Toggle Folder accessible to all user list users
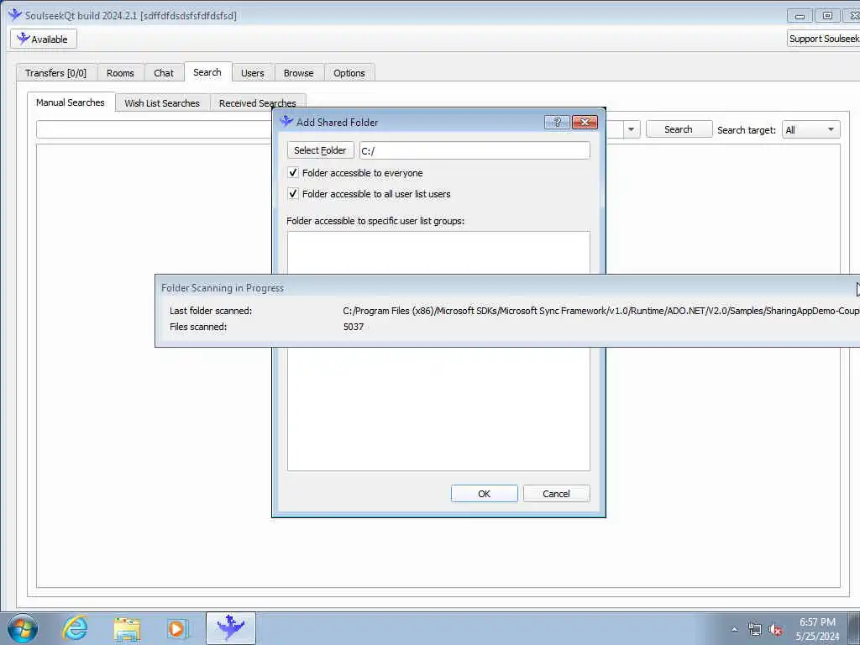Image resolution: width=860 pixels, height=645 pixels. (293, 194)
